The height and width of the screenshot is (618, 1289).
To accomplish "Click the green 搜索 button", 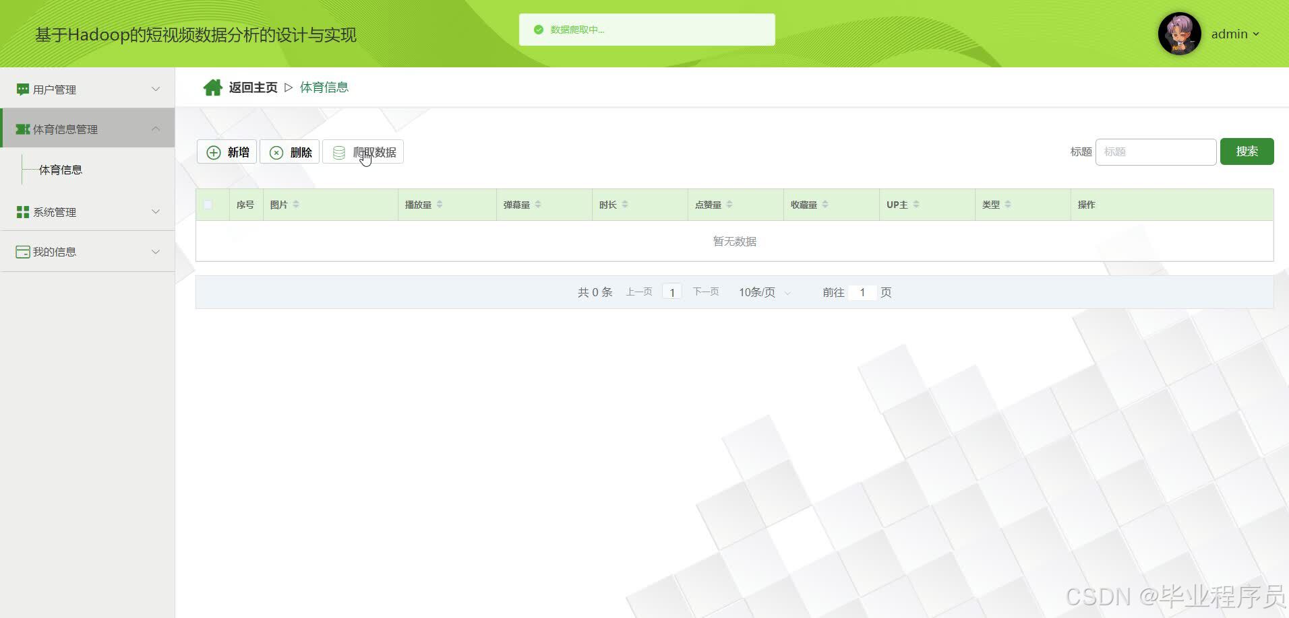I will (1247, 151).
